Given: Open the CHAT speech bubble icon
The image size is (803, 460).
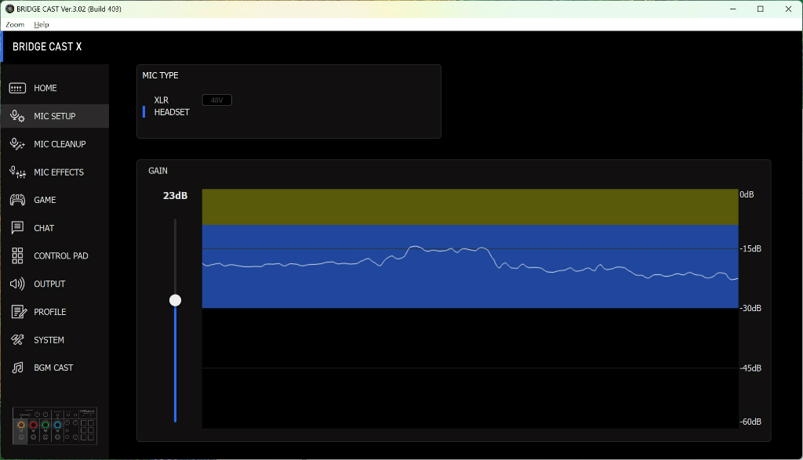Looking at the screenshot, I should (17, 228).
